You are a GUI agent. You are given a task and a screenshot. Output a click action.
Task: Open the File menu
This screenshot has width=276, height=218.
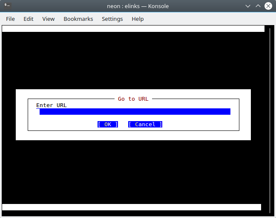tap(10, 19)
